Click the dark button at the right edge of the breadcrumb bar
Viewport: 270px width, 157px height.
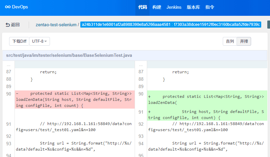(268, 25)
